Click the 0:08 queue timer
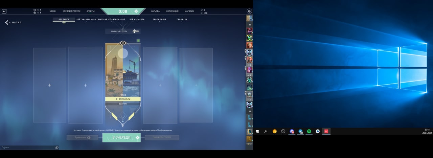Viewport: 433px width, 158px height. [123, 11]
